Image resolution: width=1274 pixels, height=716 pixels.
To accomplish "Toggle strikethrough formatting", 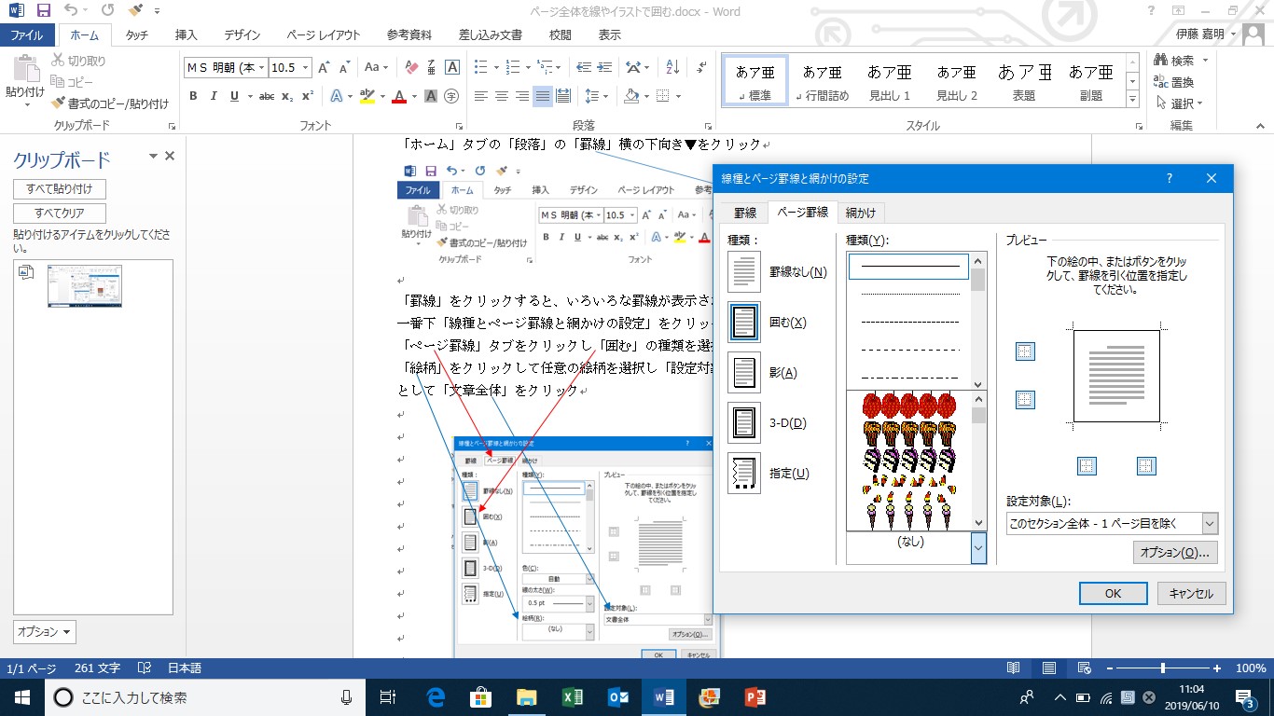I will click(266, 96).
